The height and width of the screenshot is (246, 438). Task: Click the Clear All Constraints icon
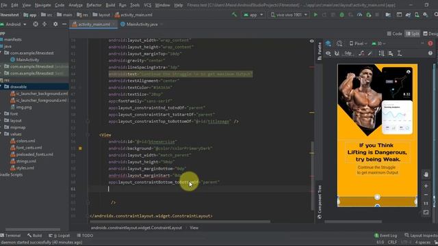[x=361, y=53]
